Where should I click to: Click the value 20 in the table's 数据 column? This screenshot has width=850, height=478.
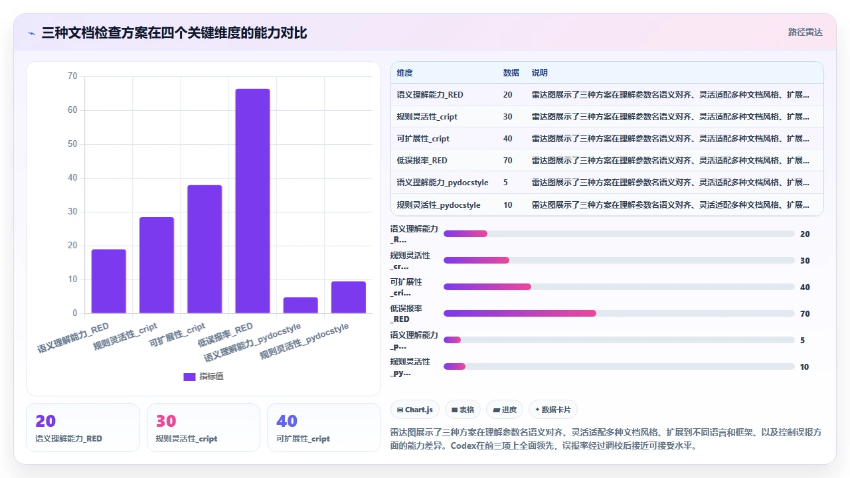[508, 95]
